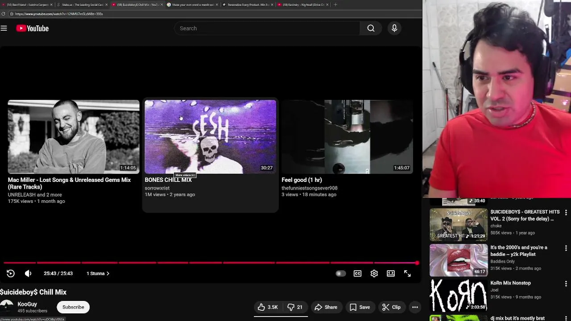The height and width of the screenshot is (321, 571).
Task: Open the y2k Playlist lips thumbnail
Action: [459, 260]
